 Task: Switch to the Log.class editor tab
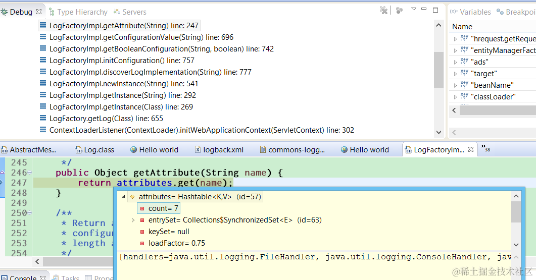94,150
